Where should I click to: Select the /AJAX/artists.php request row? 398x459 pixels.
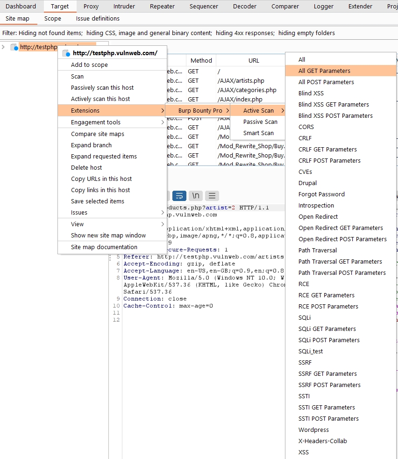(x=241, y=81)
